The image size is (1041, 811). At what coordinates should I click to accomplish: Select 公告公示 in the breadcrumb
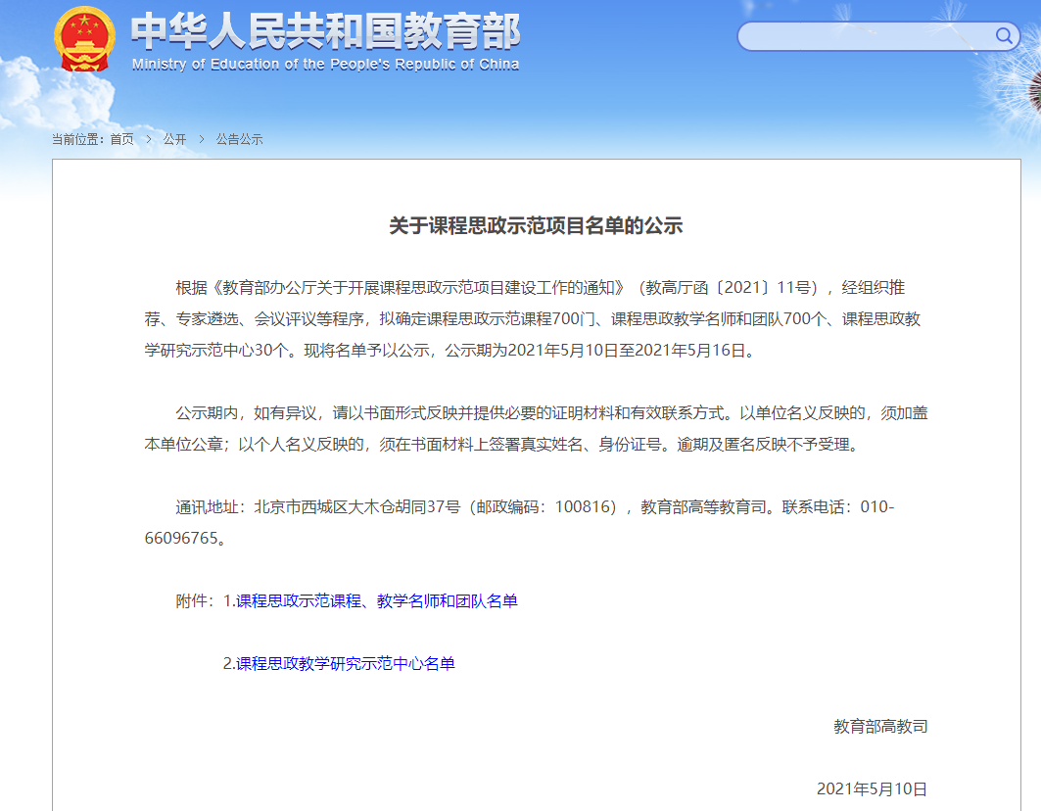(240, 139)
